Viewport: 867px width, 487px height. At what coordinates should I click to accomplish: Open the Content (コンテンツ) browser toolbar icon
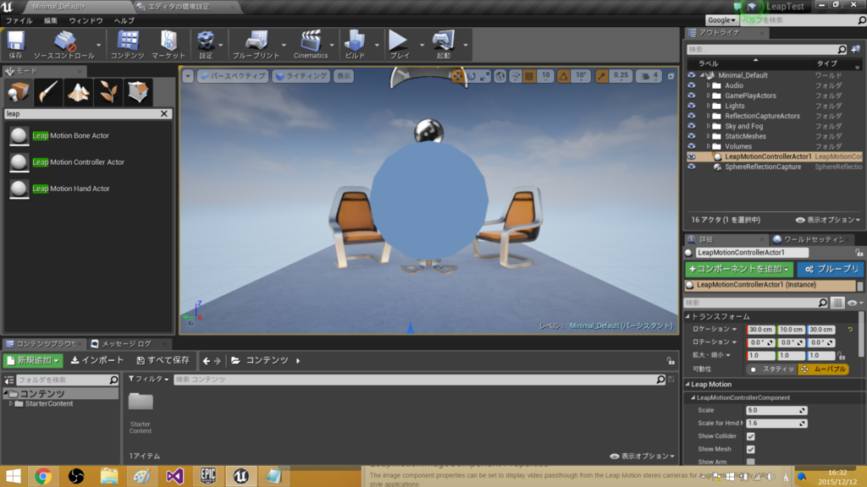pyautogui.click(x=128, y=45)
